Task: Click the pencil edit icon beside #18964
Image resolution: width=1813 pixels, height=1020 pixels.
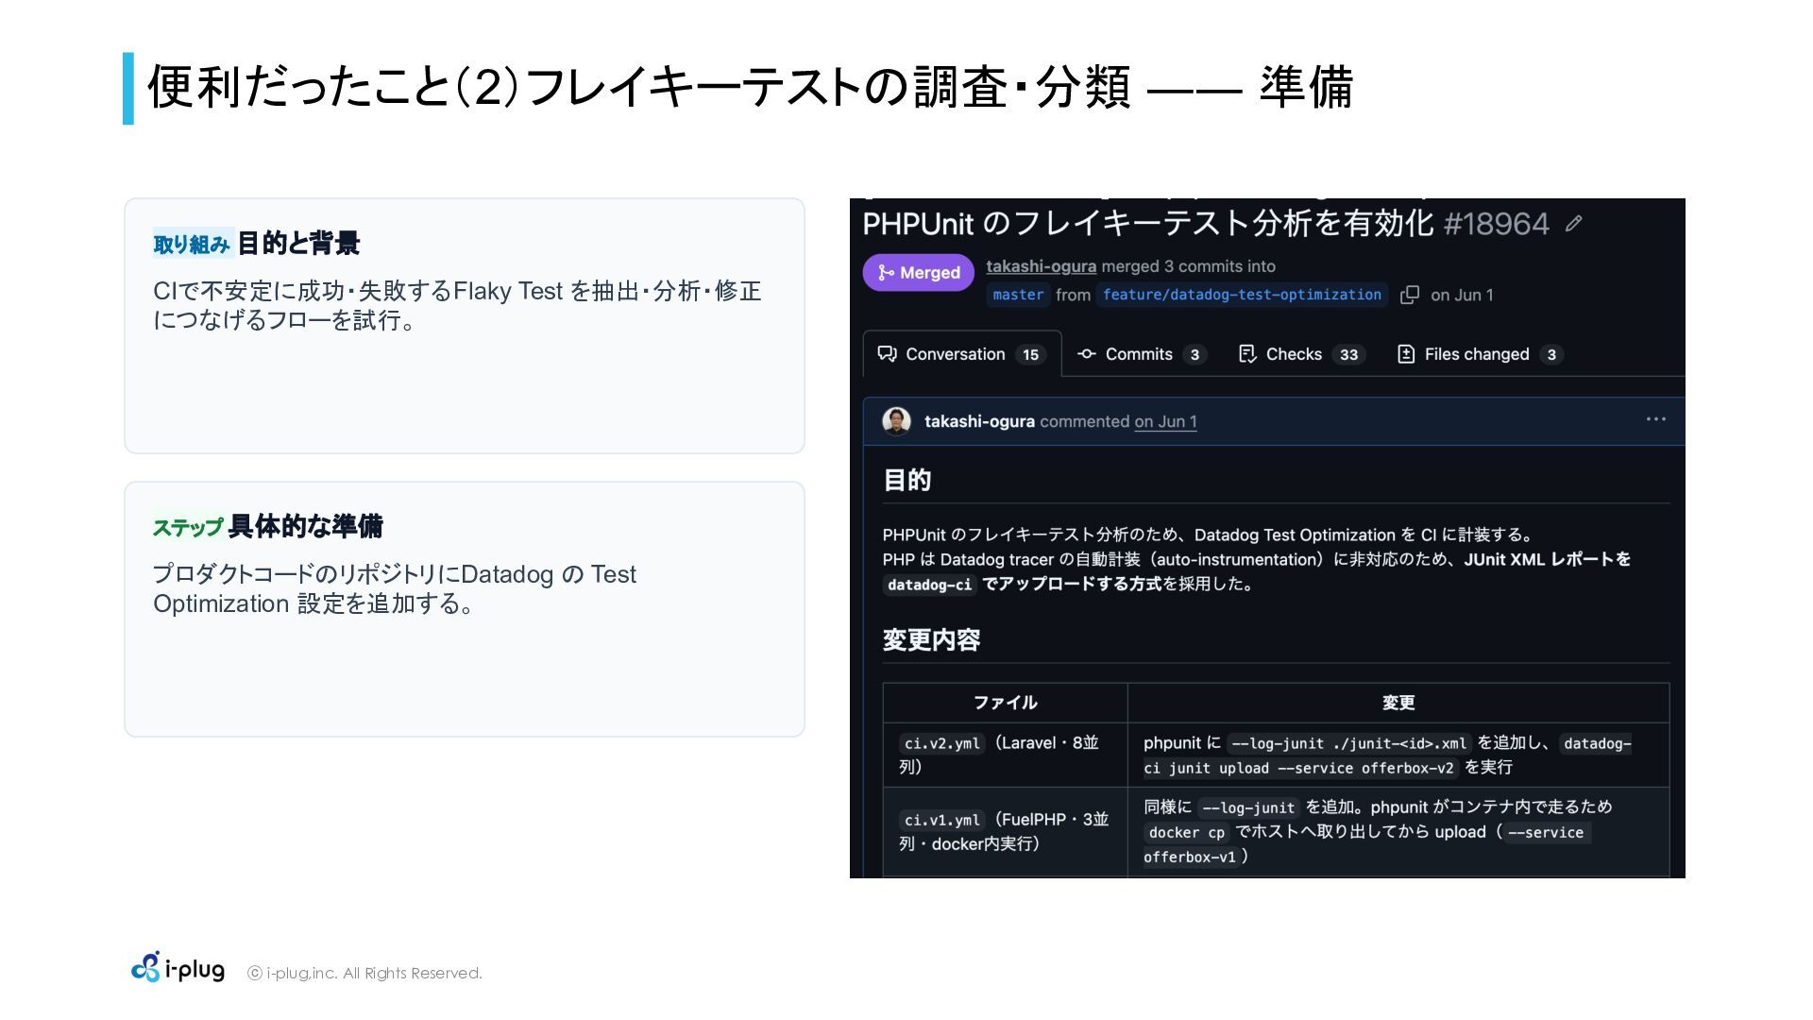Action: pyautogui.click(x=1573, y=224)
